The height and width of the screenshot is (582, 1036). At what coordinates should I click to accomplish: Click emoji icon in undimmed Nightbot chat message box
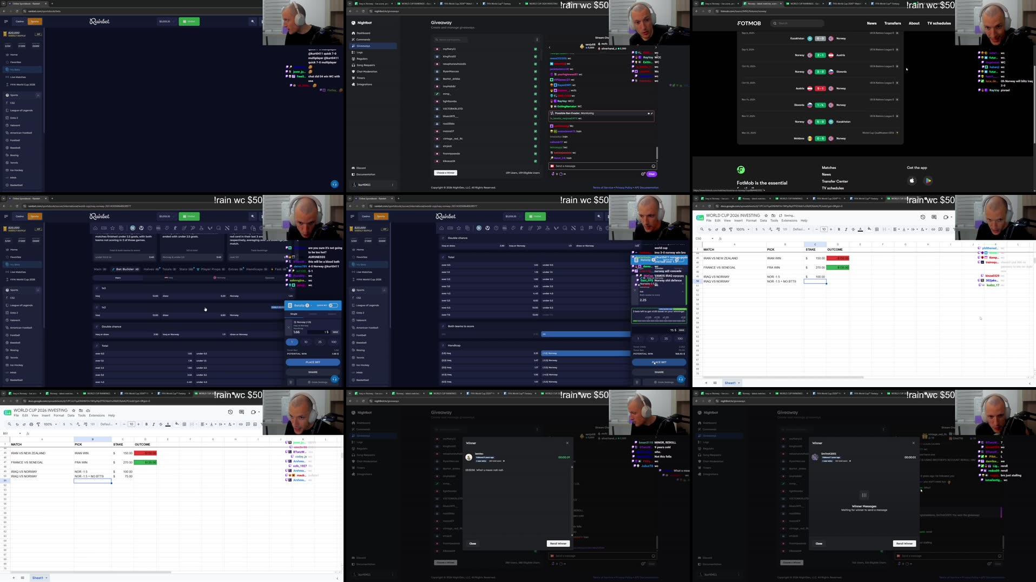tap(654, 166)
